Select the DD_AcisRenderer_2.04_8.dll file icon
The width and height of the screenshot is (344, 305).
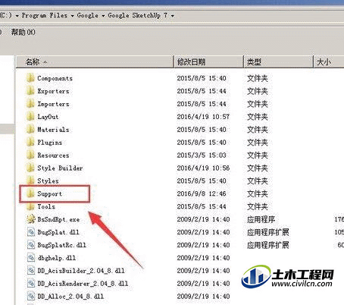(31, 283)
